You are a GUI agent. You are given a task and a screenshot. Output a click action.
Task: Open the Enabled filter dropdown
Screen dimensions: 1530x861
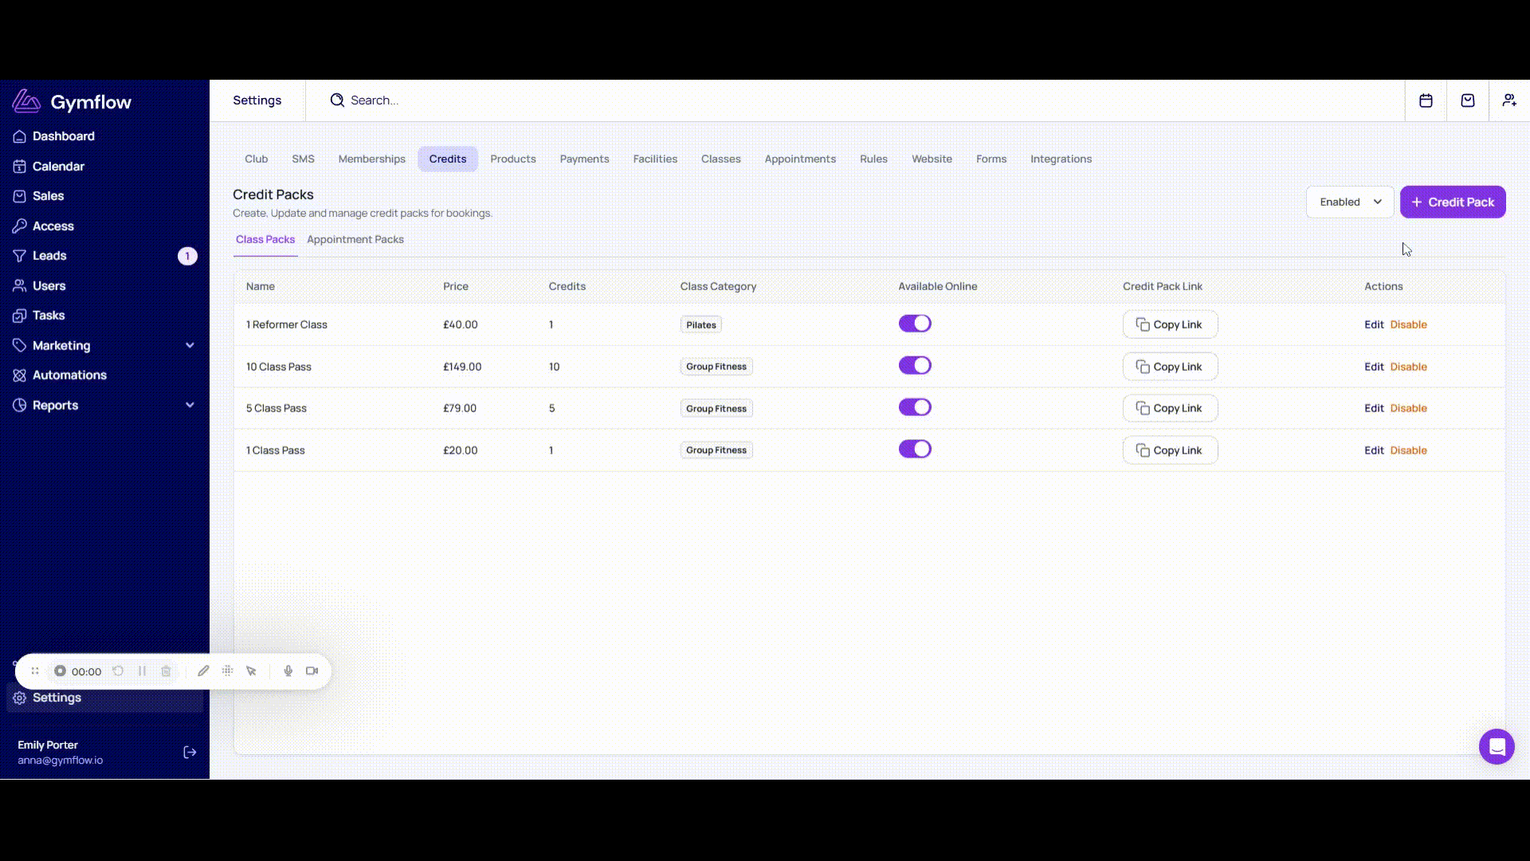click(1350, 202)
